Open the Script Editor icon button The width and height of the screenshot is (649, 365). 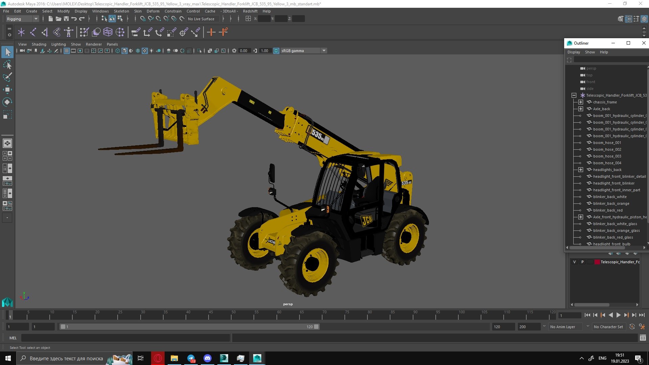click(643, 338)
